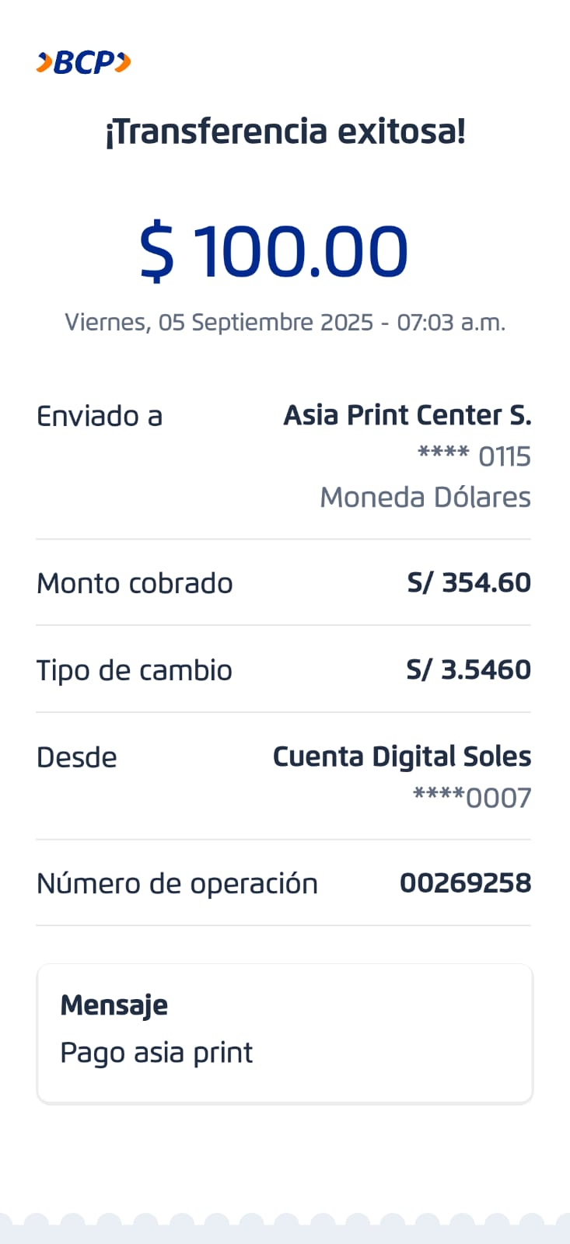Select the charged amount S/ 354.60
The height and width of the screenshot is (1244, 570).
coord(468,582)
